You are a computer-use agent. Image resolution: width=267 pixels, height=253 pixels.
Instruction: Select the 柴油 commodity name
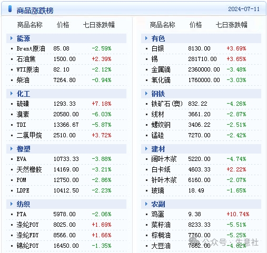pyautogui.click(x=23, y=80)
